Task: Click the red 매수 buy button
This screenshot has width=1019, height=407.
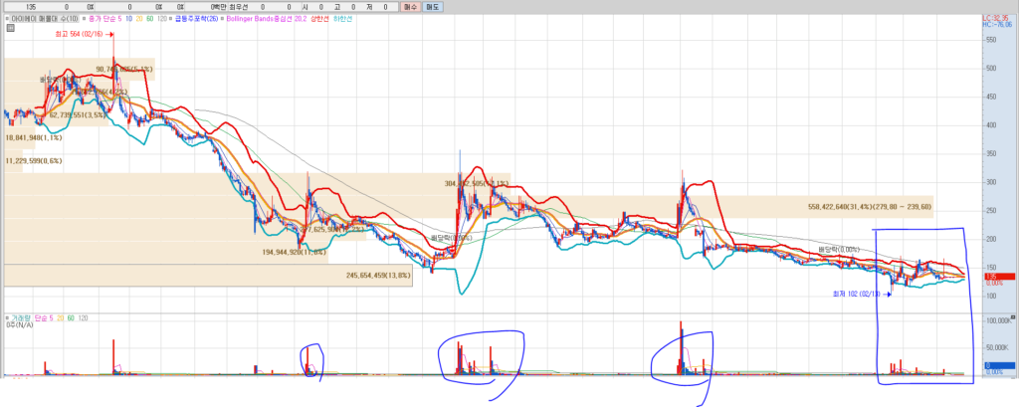Action: (x=409, y=7)
